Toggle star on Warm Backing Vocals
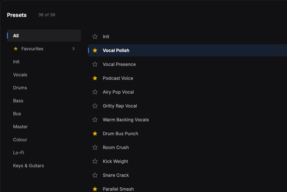The image size is (287, 192). point(95,120)
